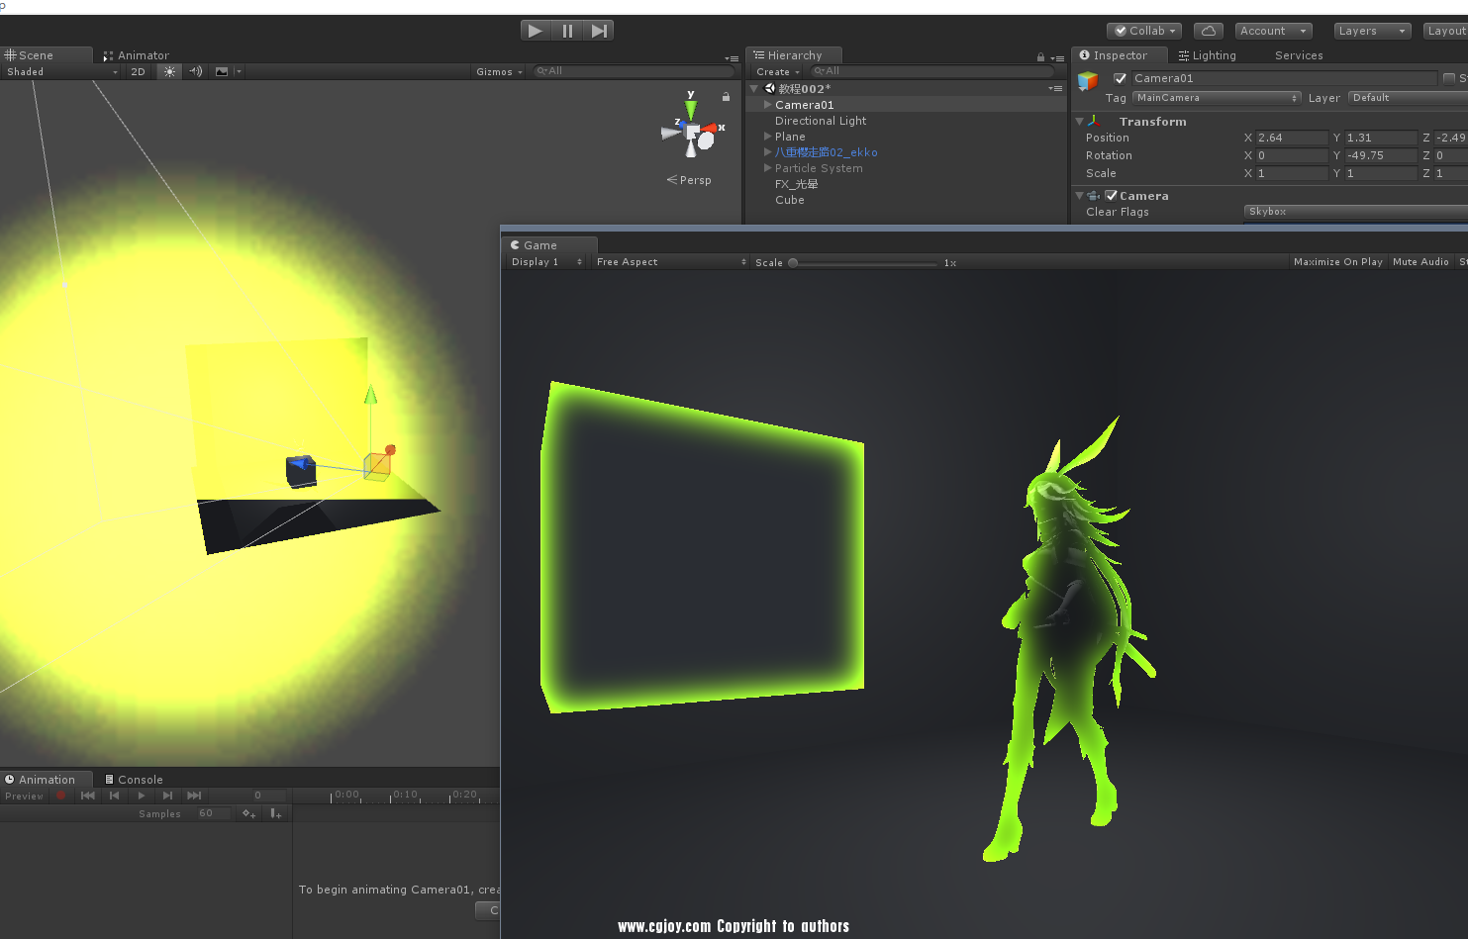Open the cloud services icon button

click(x=1209, y=31)
